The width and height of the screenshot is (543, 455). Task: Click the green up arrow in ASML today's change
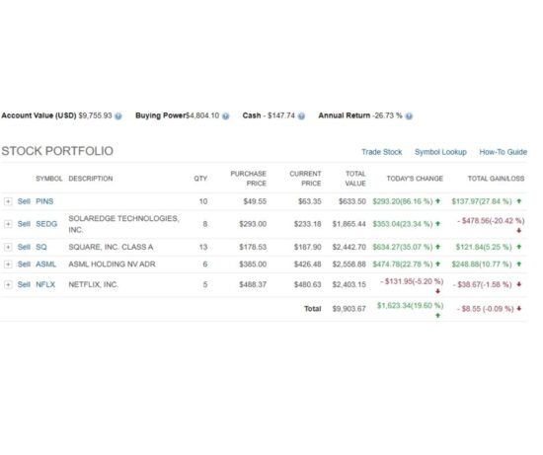coord(437,264)
